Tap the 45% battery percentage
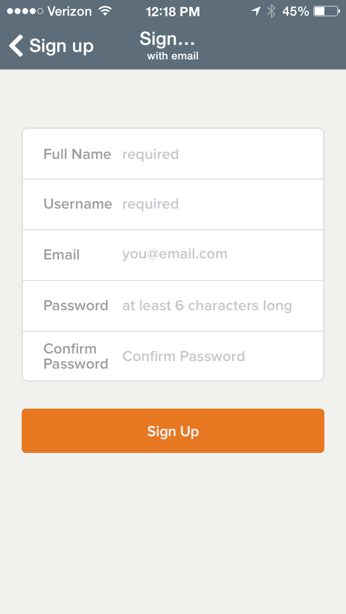 tap(296, 11)
